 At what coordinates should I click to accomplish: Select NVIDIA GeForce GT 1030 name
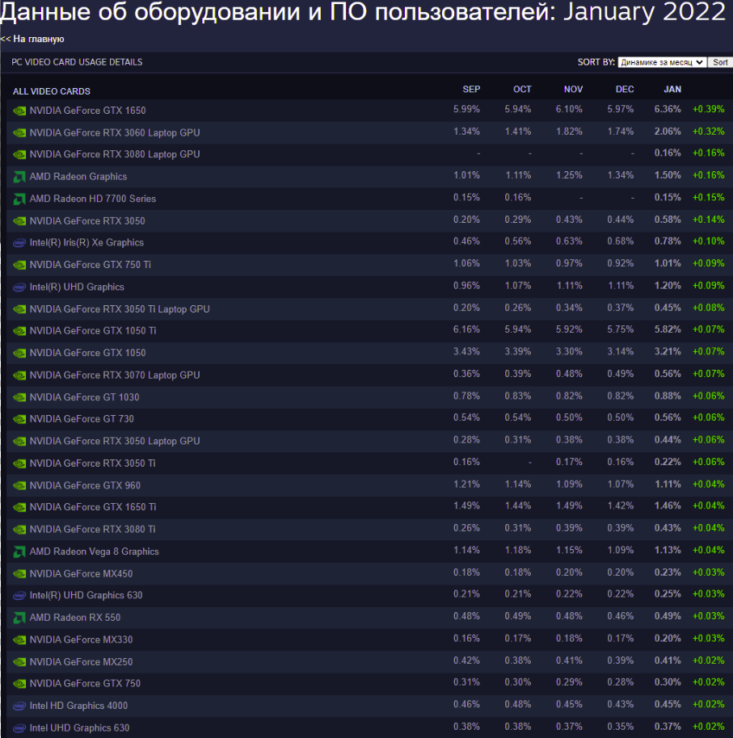tap(84, 396)
